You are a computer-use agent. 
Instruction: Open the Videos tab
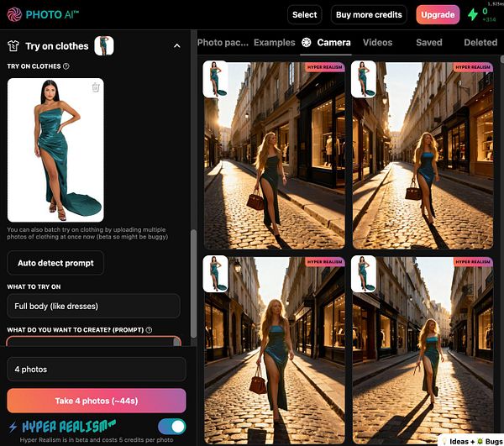(377, 42)
